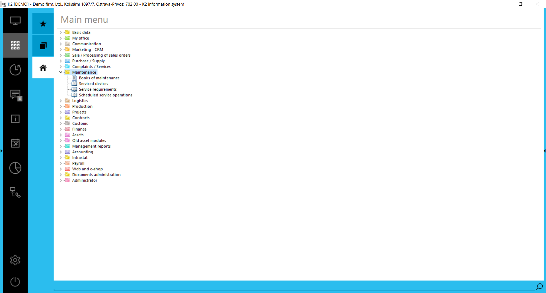Click the My office folder icon

pyautogui.click(x=68, y=38)
